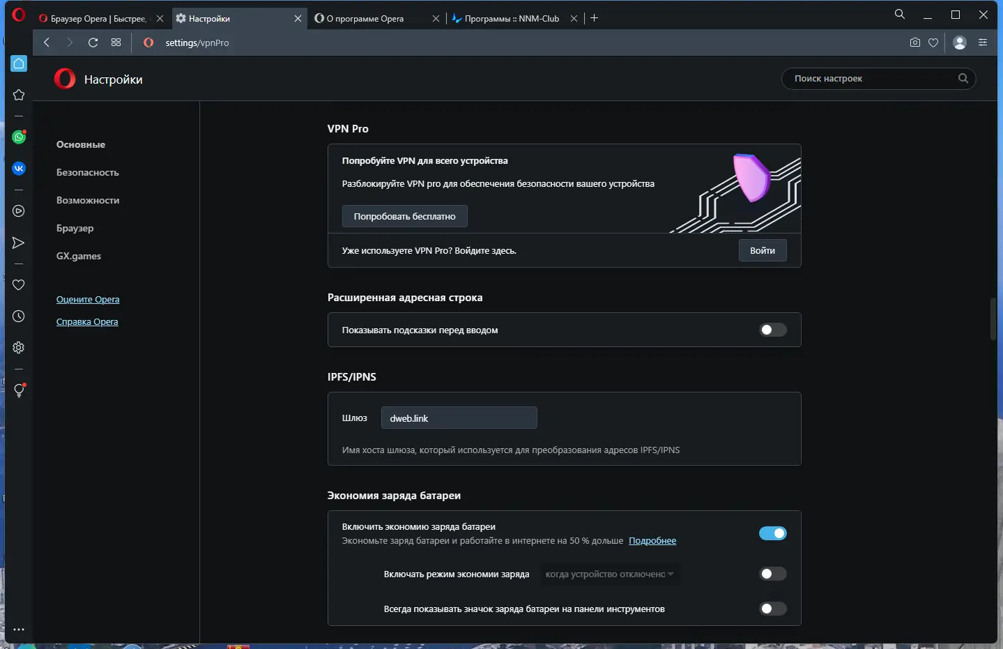Launch WhatsApp from the sidebar
Image resolution: width=1003 pixels, height=649 pixels.
click(19, 137)
